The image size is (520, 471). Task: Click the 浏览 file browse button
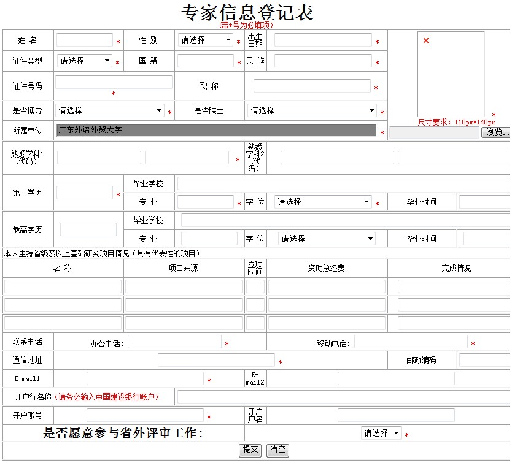click(496, 132)
